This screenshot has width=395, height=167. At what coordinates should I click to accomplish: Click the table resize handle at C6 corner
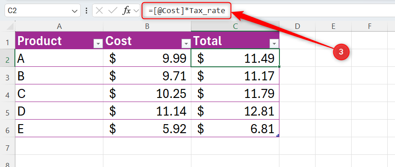278,136
